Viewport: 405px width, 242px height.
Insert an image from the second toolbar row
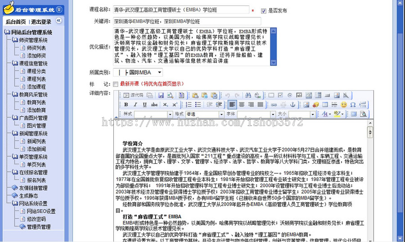306,105
